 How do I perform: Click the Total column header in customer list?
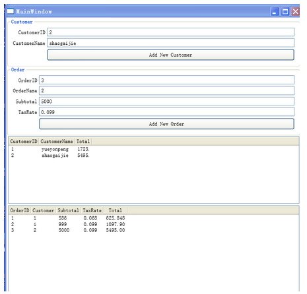(83, 141)
